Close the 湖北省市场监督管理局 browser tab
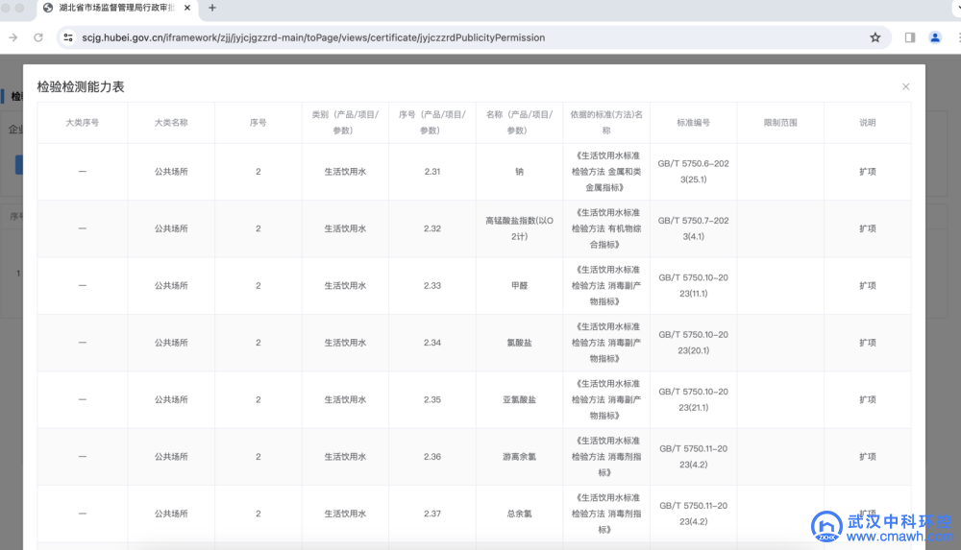This screenshot has width=961, height=550. pos(187,8)
